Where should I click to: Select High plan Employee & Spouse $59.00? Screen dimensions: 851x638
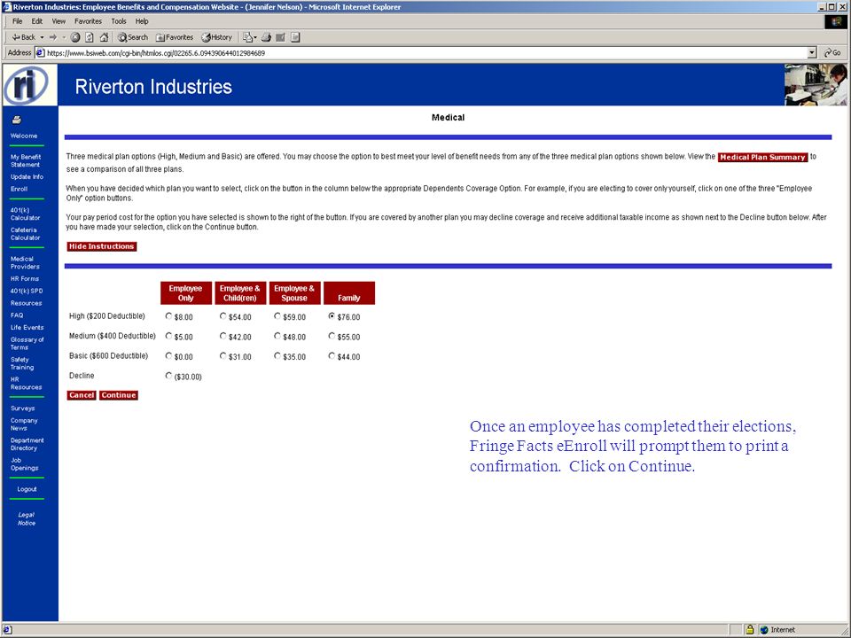pyautogui.click(x=277, y=316)
